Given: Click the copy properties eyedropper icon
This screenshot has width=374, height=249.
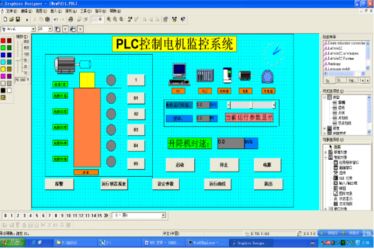Looking at the screenshot, I should coord(129,19).
